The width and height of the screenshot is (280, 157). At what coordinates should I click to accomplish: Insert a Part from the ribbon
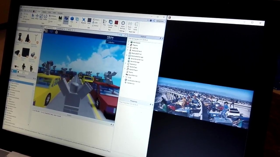pyautogui.click(x=72, y=19)
